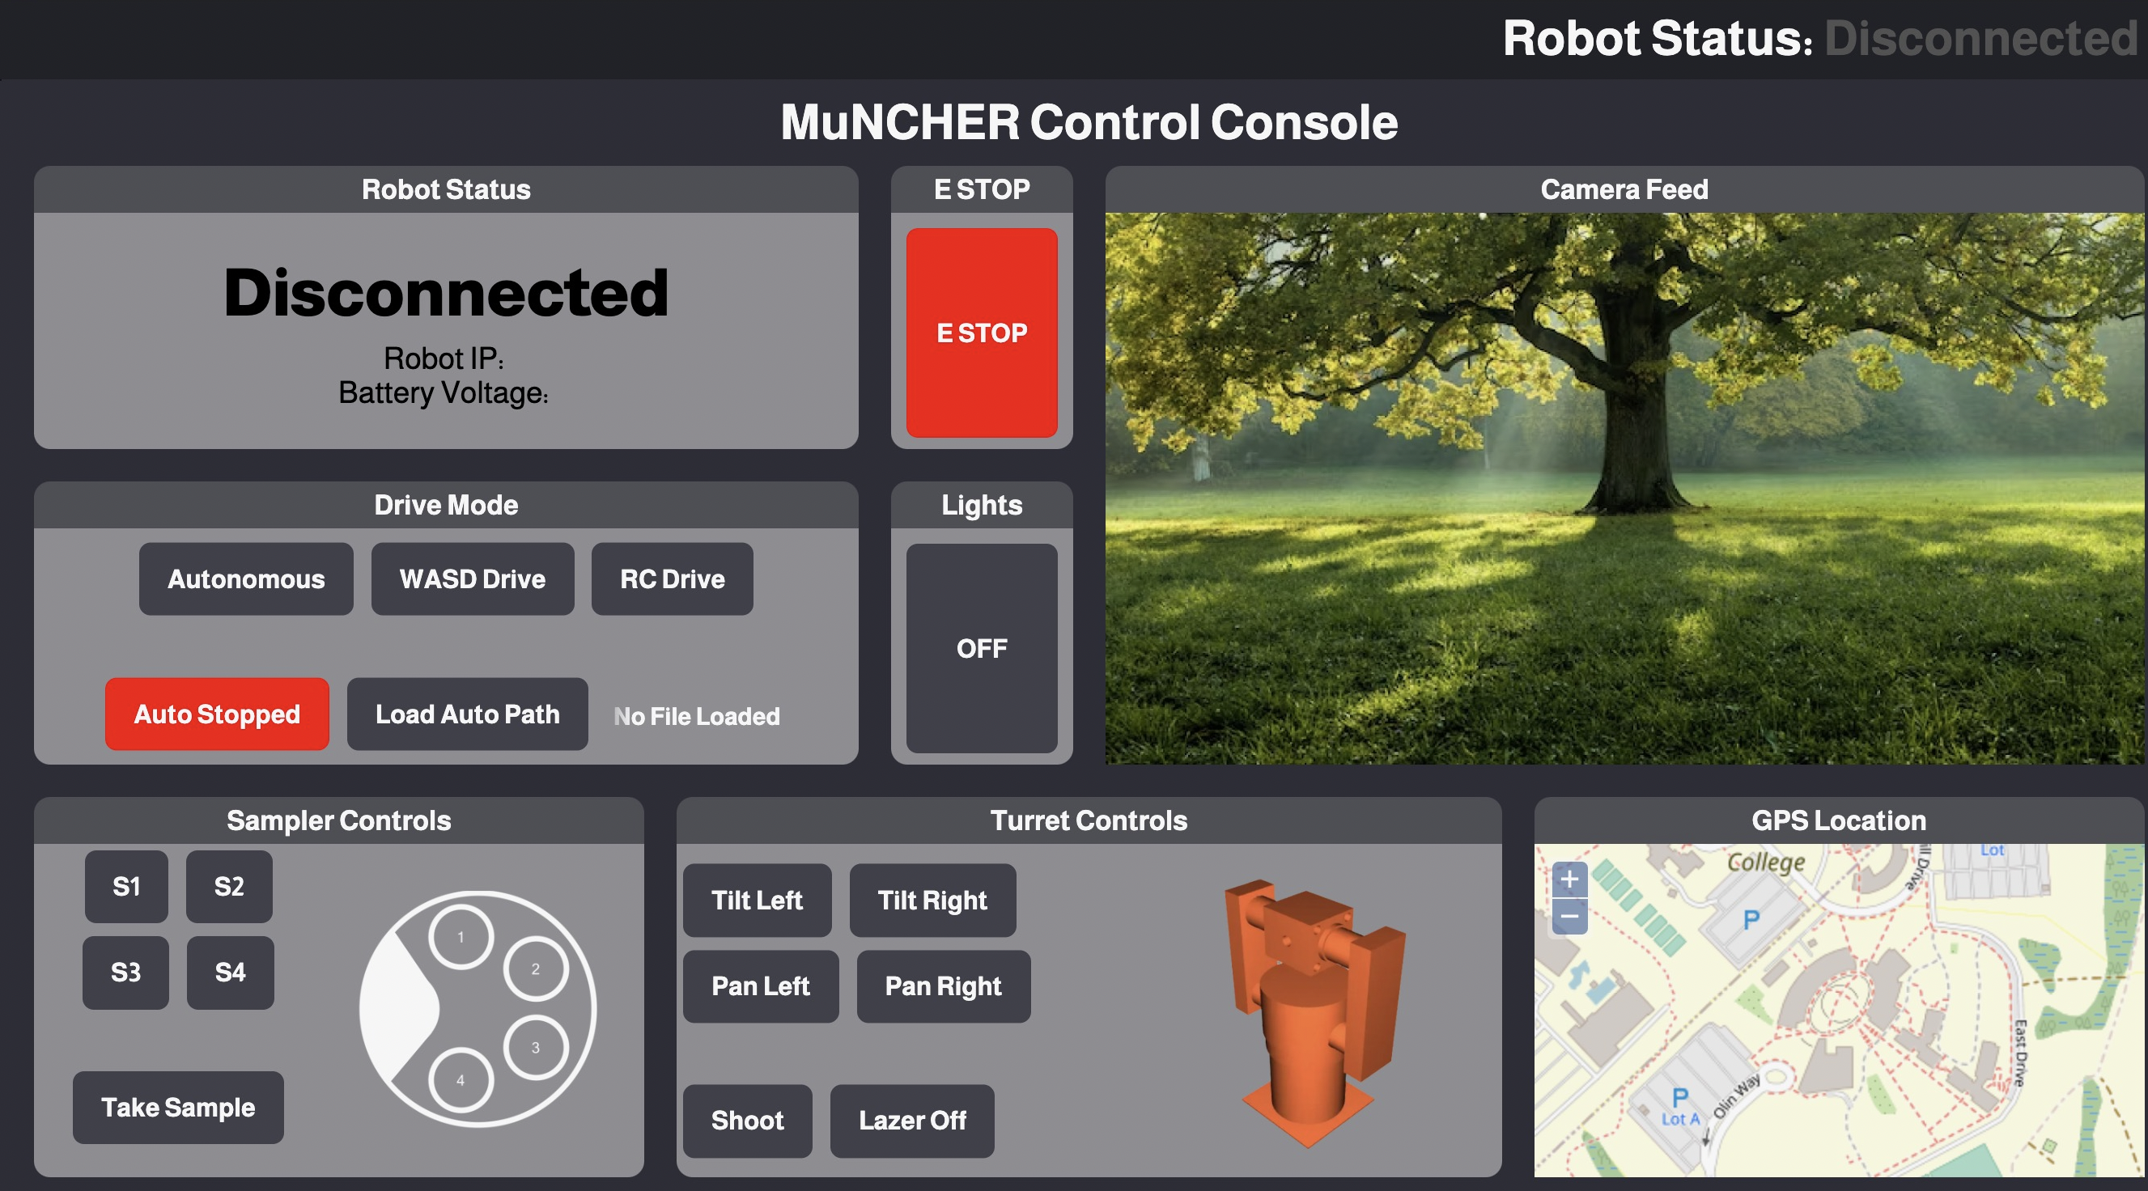Select sample slot 3 on carousel
This screenshot has height=1191, width=2148.
pyautogui.click(x=535, y=1048)
